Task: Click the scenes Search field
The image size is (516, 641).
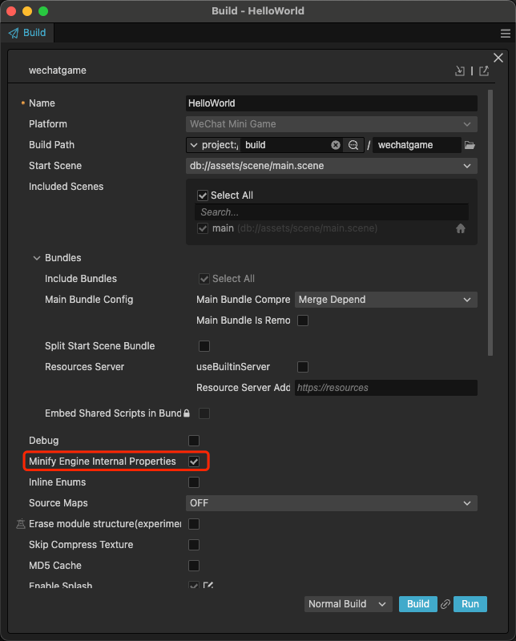Action: point(332,212)
